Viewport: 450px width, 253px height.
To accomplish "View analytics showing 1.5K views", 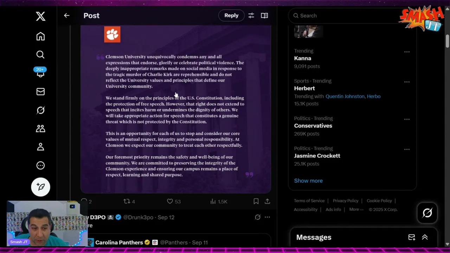I will point(219,201).
